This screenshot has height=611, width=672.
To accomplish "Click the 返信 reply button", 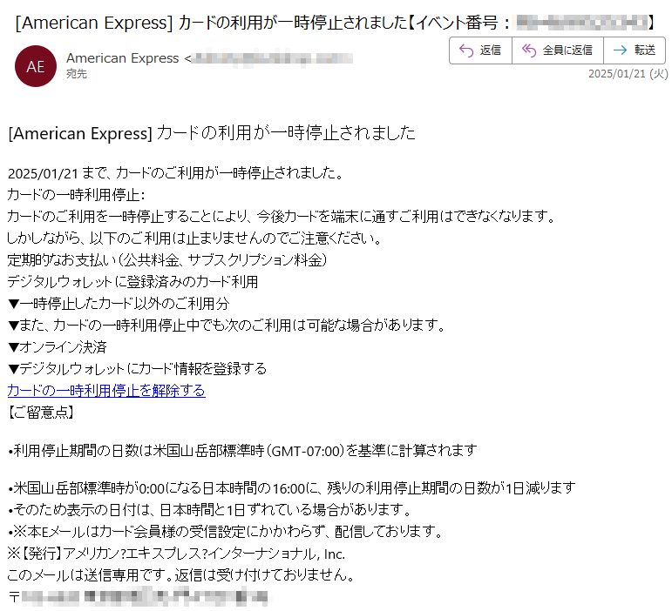I will click(x=480, y=50).
